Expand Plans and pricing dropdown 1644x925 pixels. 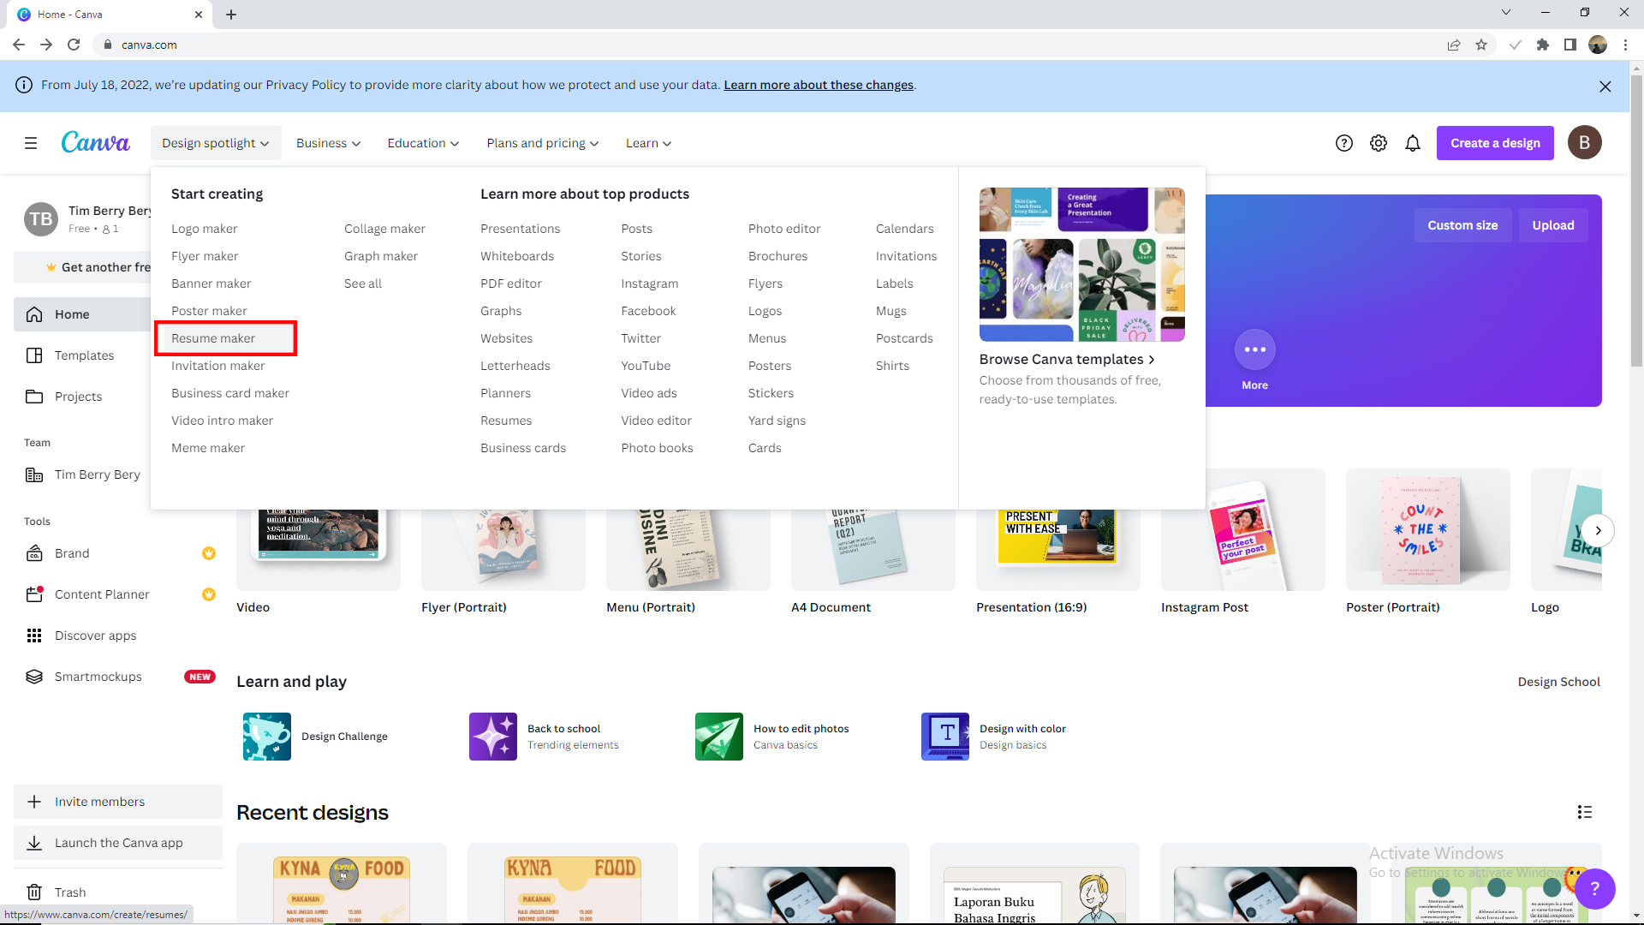pyautogui.click(x=542, y=143)
